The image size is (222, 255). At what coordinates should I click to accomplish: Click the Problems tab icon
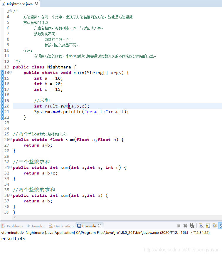3,226
